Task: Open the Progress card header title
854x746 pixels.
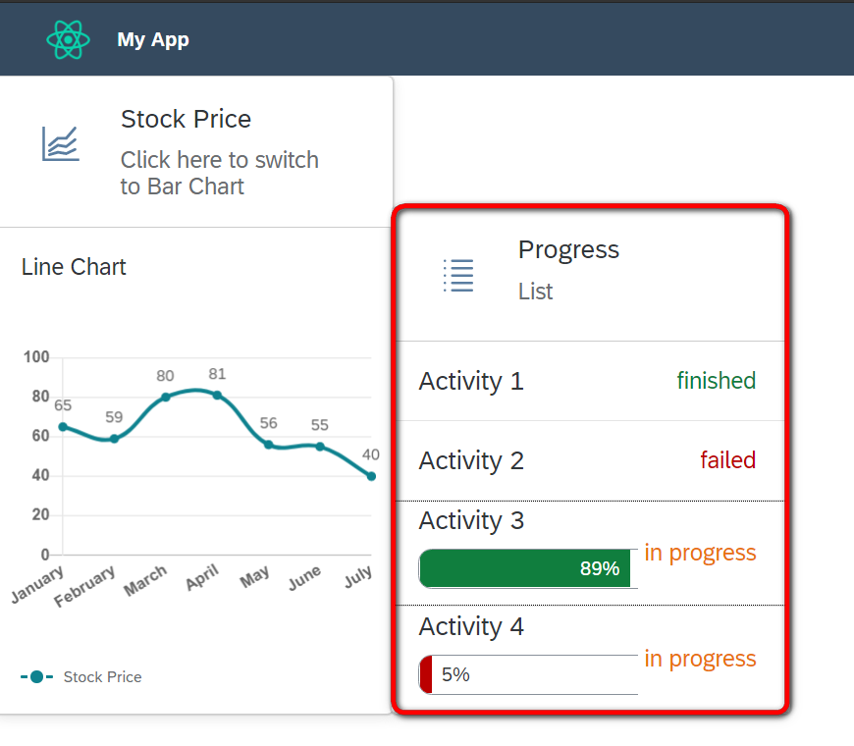Action: [x=568, y=249]
